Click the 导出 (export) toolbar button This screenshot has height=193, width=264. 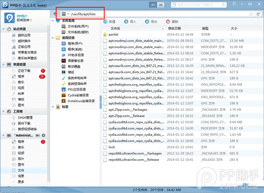tap(151, 22)
